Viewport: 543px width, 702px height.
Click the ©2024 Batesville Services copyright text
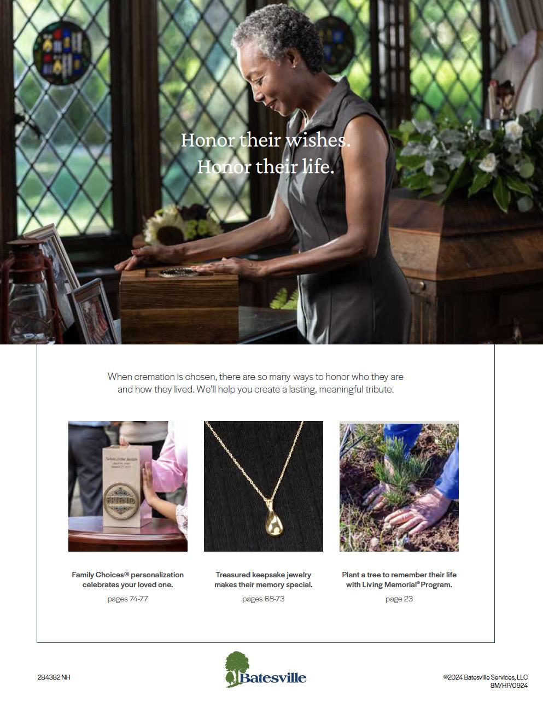[x=486, y=677]
